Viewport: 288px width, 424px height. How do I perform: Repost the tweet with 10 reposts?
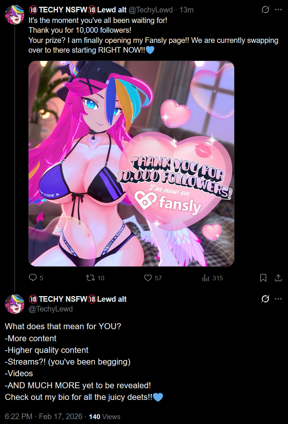point(90,278)
